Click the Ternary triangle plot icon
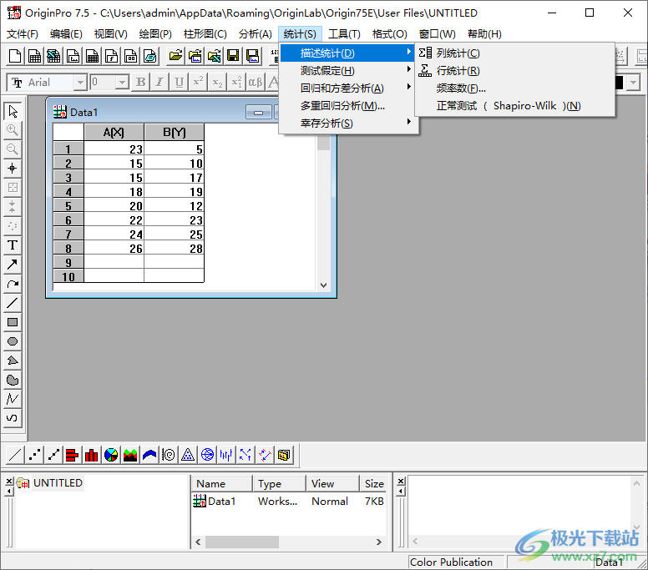 pyautogui.click(x=188, y=455)
